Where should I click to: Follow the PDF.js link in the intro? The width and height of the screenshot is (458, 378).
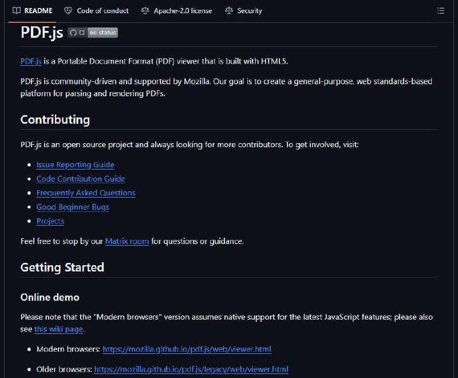point(31,61)
